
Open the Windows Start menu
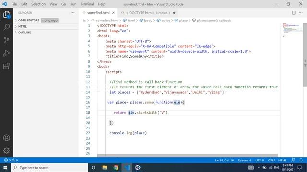tap(5, 168)
